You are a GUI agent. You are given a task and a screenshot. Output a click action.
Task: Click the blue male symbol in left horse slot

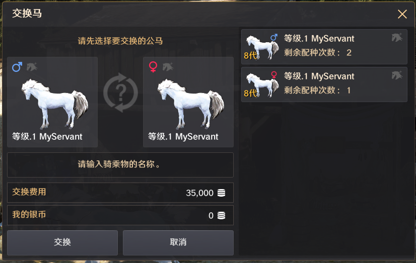click(x=17, y=67)
